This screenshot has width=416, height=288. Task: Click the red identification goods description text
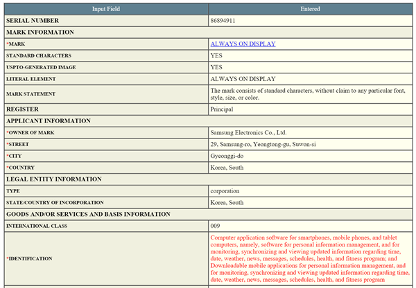310,258
